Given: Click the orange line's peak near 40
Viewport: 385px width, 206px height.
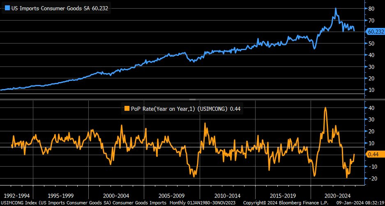Looking at the screenshot, I should click(x=325, y=108).
